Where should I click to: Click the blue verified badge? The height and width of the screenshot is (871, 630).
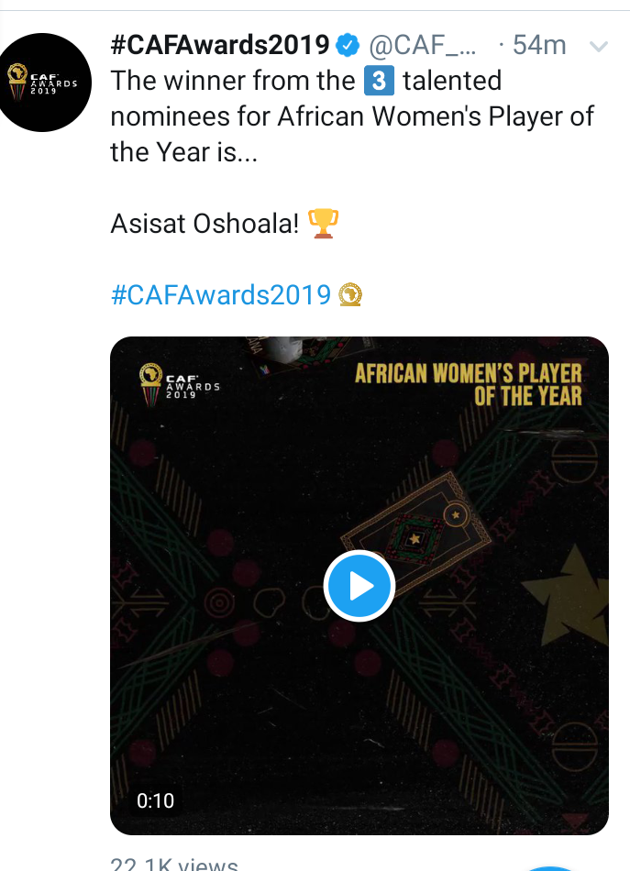pyautogui.click(x=348, y=45)
